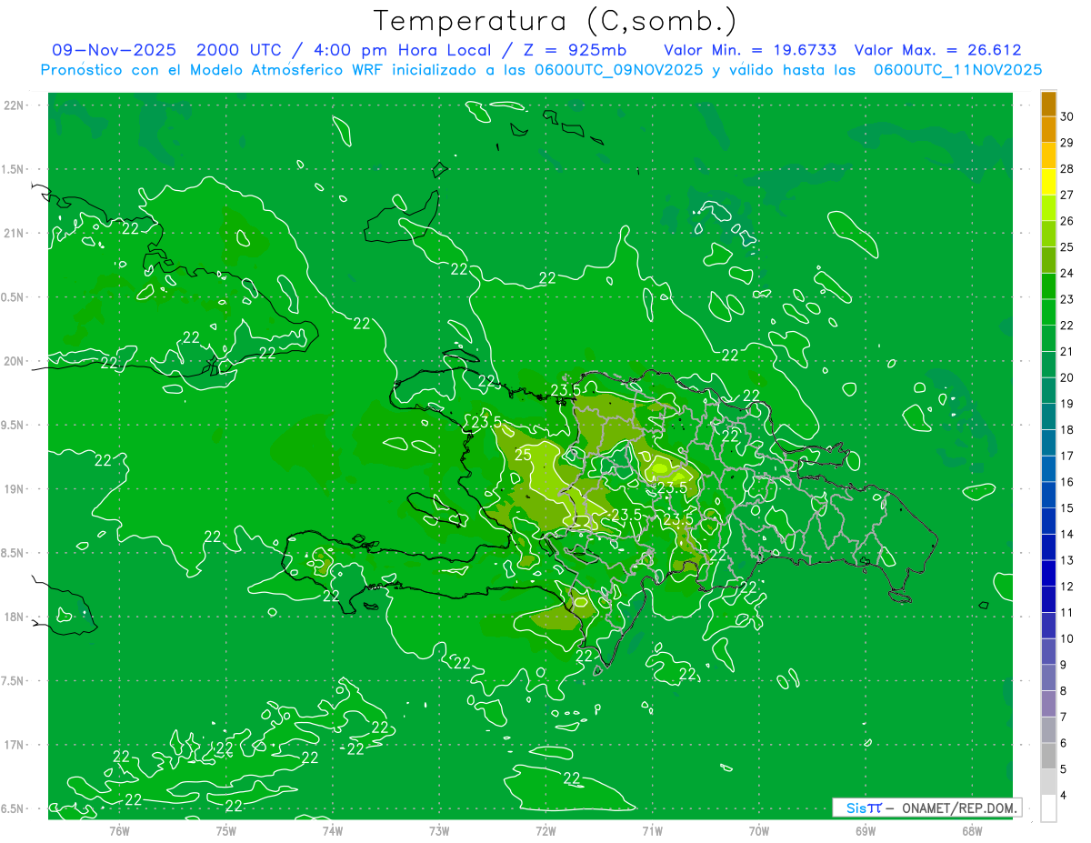Click the dark blue legend swatch between 12 and 13

click(x=1048, y=573)
